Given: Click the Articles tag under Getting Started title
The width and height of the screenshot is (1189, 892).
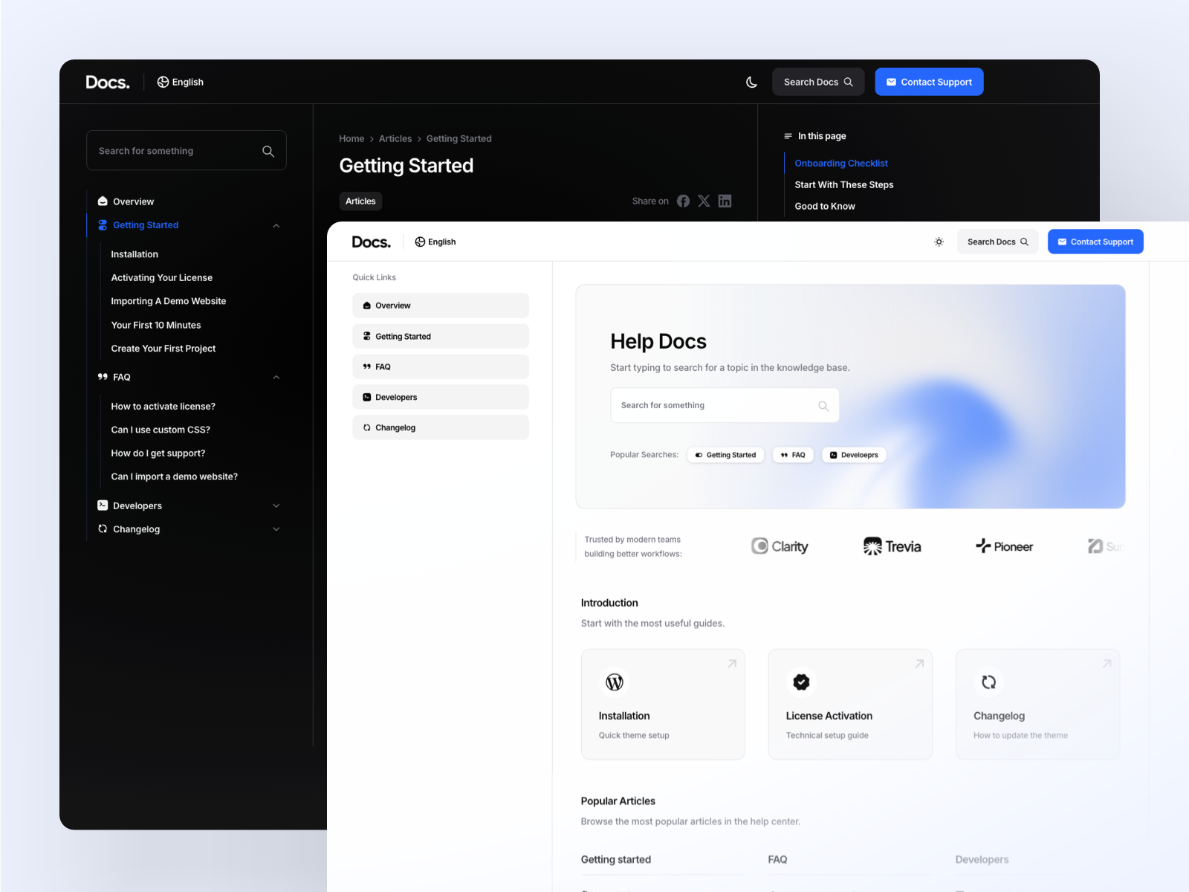Looking at the screenshot, I should tap(360, 201).
